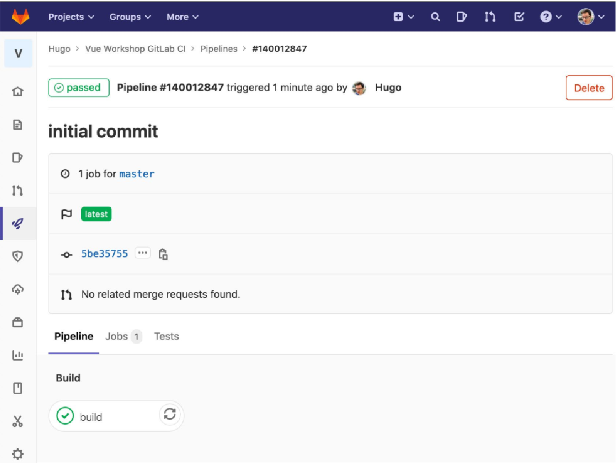Open Snippets scissors icon in sidebar
The height and width of the screenshot is (465, 616).
coord(18,421)
